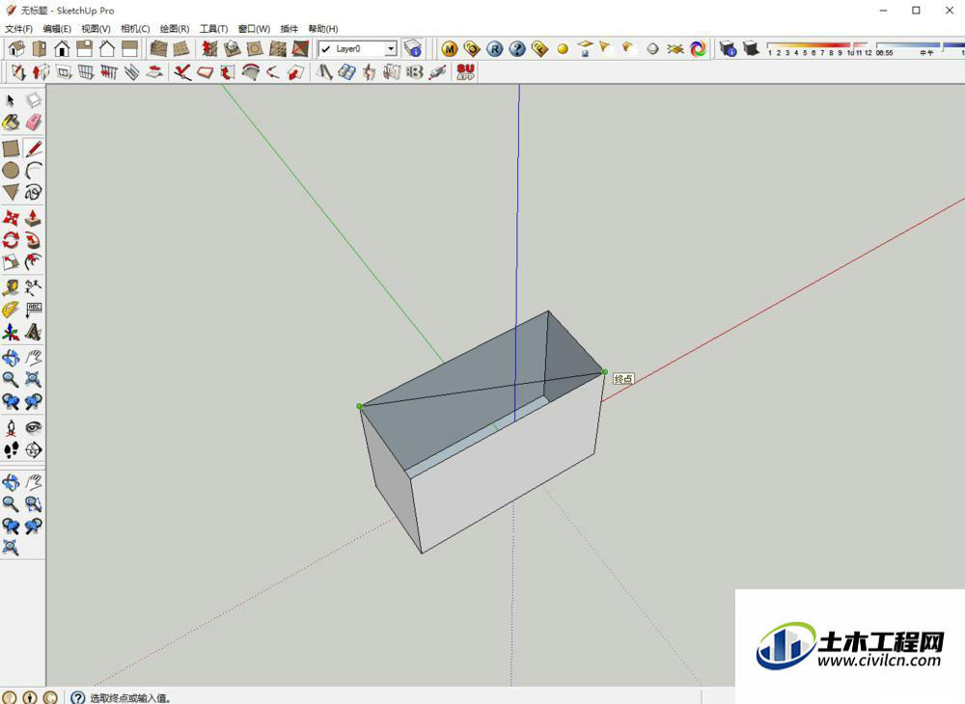Screen dimensions: 965x704
Task: Choose the Arc drawing tool
Action: (x=33, y=171)
